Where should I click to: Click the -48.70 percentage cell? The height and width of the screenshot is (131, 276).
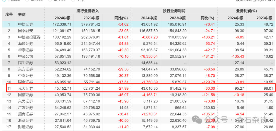pos(209,76)
